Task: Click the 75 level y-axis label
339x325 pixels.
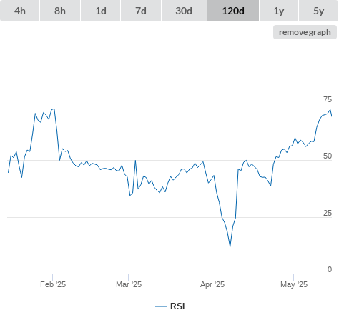Action: (328, 99)
